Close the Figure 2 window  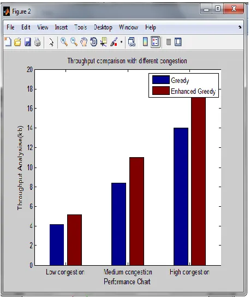pos(234,9)
